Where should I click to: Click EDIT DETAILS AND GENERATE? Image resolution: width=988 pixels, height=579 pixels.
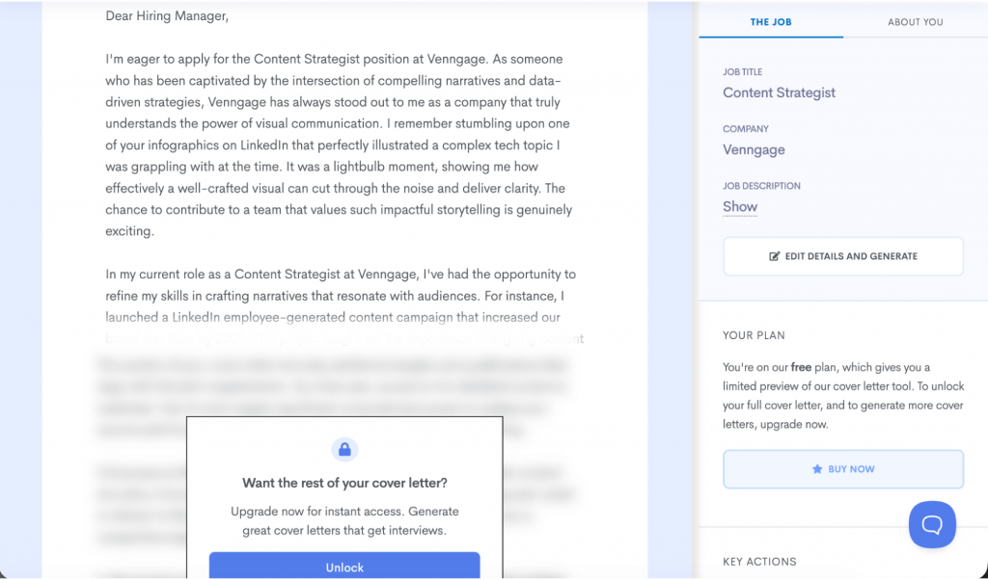point(842,256)
